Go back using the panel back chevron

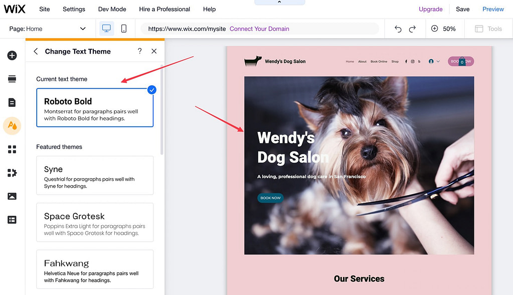(35, 51)
